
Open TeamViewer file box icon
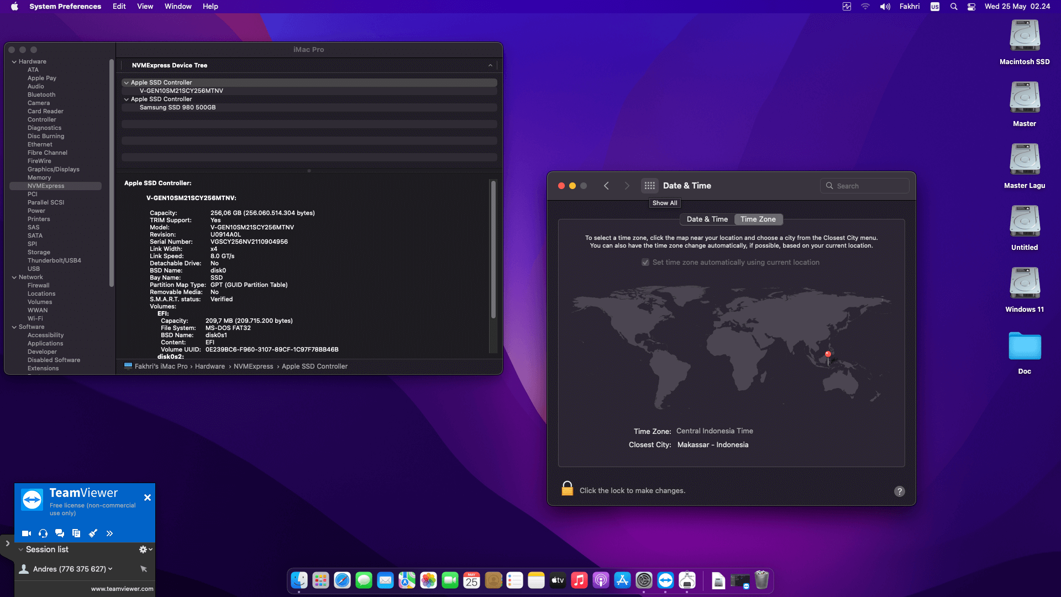(x=76, y=533)
